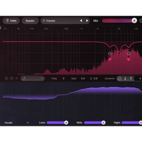Screen dimensions: 142x142
Task: Click the Mids slider knob
Action: coord(103,123)
